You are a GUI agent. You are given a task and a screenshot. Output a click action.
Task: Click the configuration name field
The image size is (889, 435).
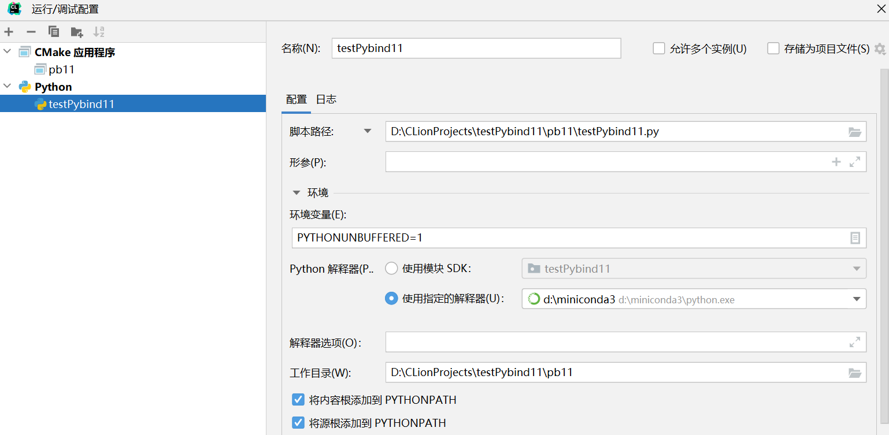coord(476,49)
